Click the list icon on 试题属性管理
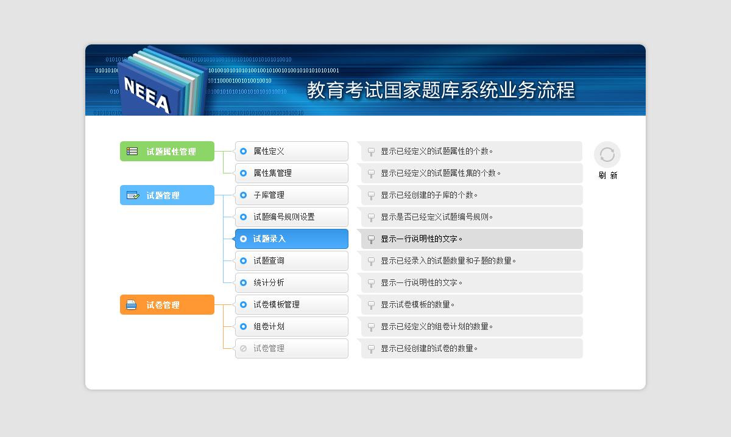731x437 pixels. click(132, 152)
